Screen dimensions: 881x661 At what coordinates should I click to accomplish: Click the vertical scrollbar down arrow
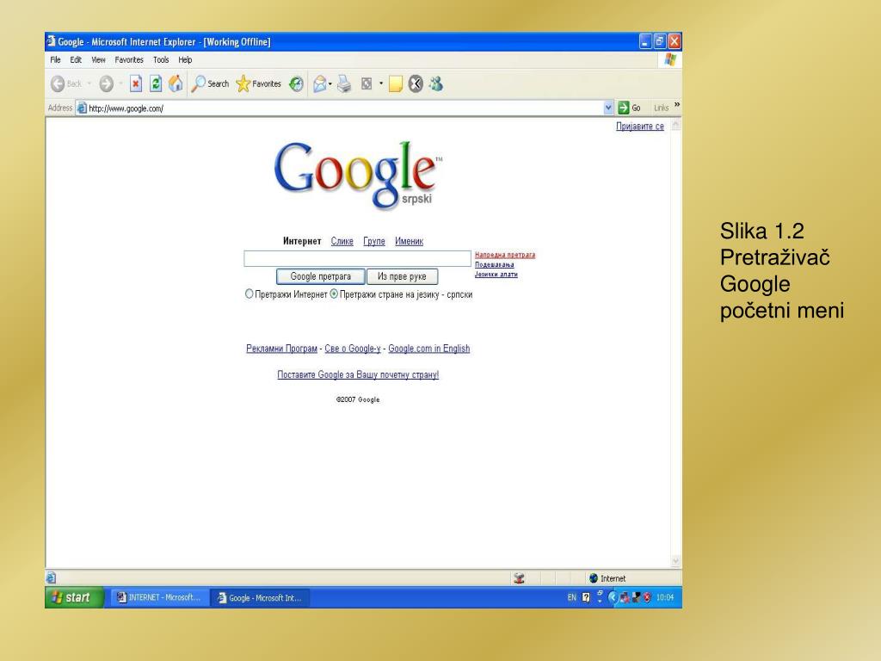click(675, 561)
